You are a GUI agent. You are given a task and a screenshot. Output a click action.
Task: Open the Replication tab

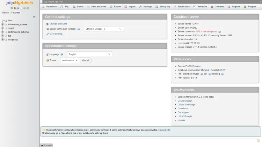[x=182, y=7]
